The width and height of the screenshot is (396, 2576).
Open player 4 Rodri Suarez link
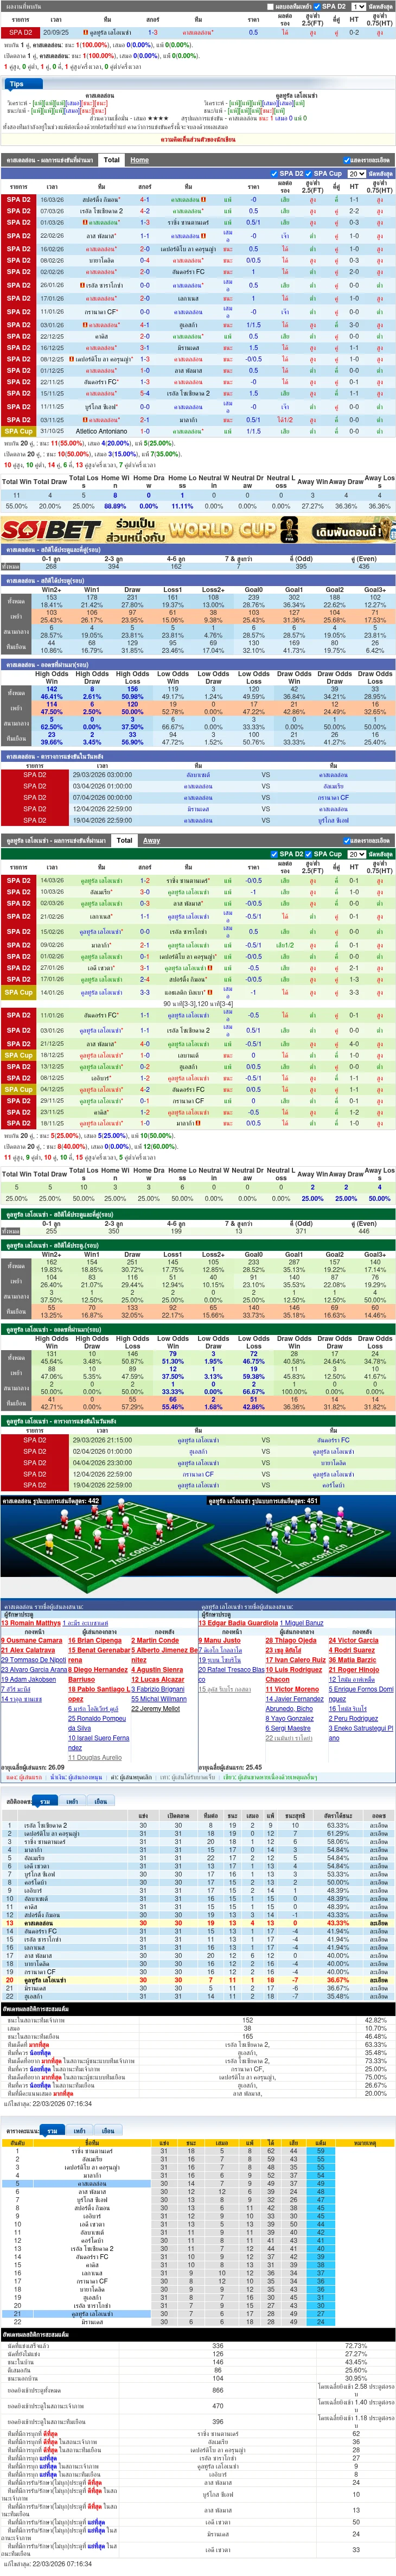point(353,1650)
